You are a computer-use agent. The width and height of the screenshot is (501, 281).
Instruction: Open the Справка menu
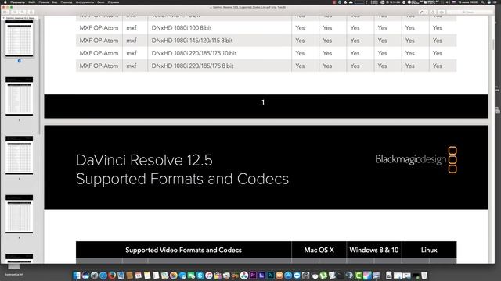pos(113,2)
